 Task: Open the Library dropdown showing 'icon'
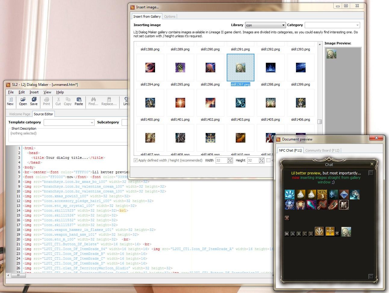(x=283, y=25)
